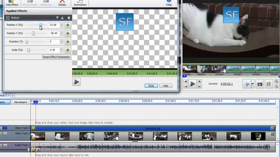
Task: Jump to end of the sequence
Action: pos(199,86)
